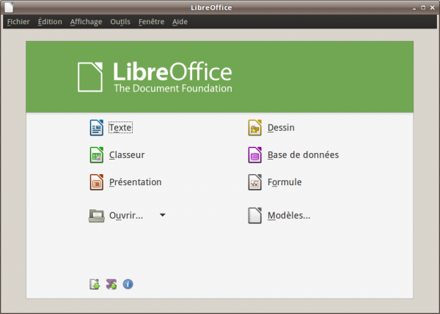Click the document download icon at bottom
Screen dimensions: 440x314
click(x=95, y=284)
